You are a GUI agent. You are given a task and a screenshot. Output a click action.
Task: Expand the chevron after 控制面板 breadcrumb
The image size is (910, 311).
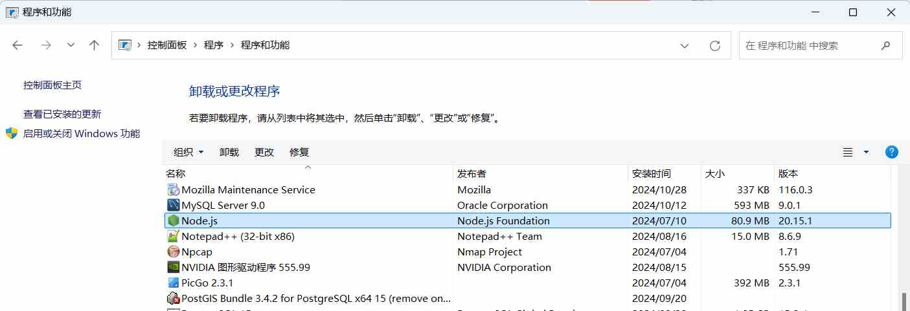[x=195, y=45]
